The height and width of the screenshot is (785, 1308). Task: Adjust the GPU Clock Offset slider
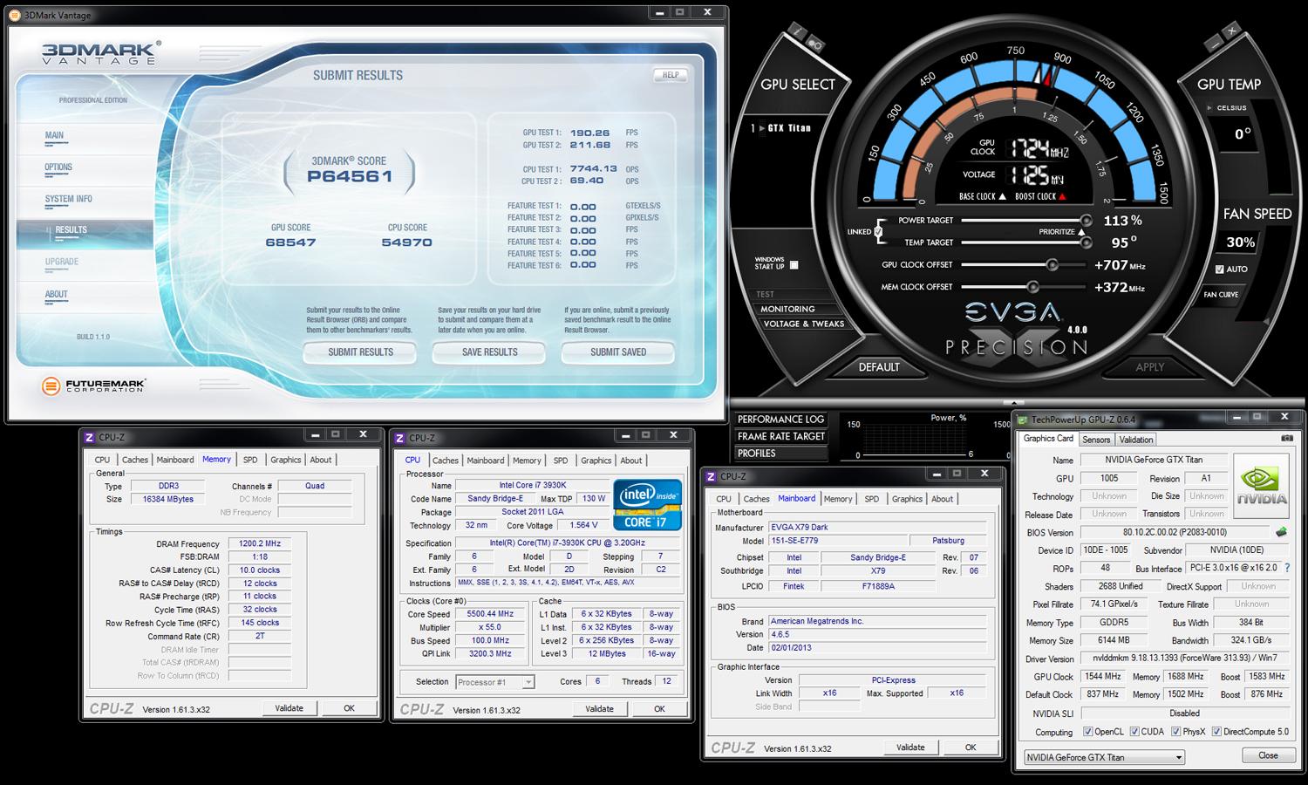1052,265
